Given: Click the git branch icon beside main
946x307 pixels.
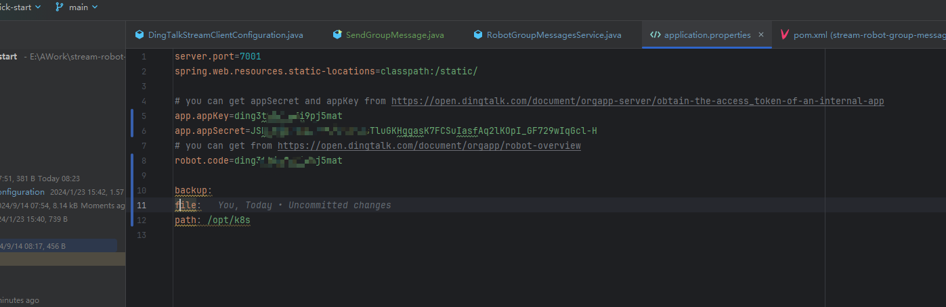Looking at the screenshot, I should (60, 7).
